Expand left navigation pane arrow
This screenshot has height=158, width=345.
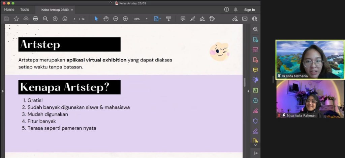pos(2,91)
